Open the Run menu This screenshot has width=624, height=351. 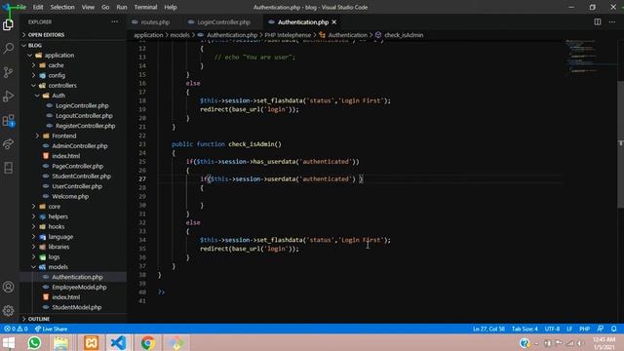click(x=121, y=7)
